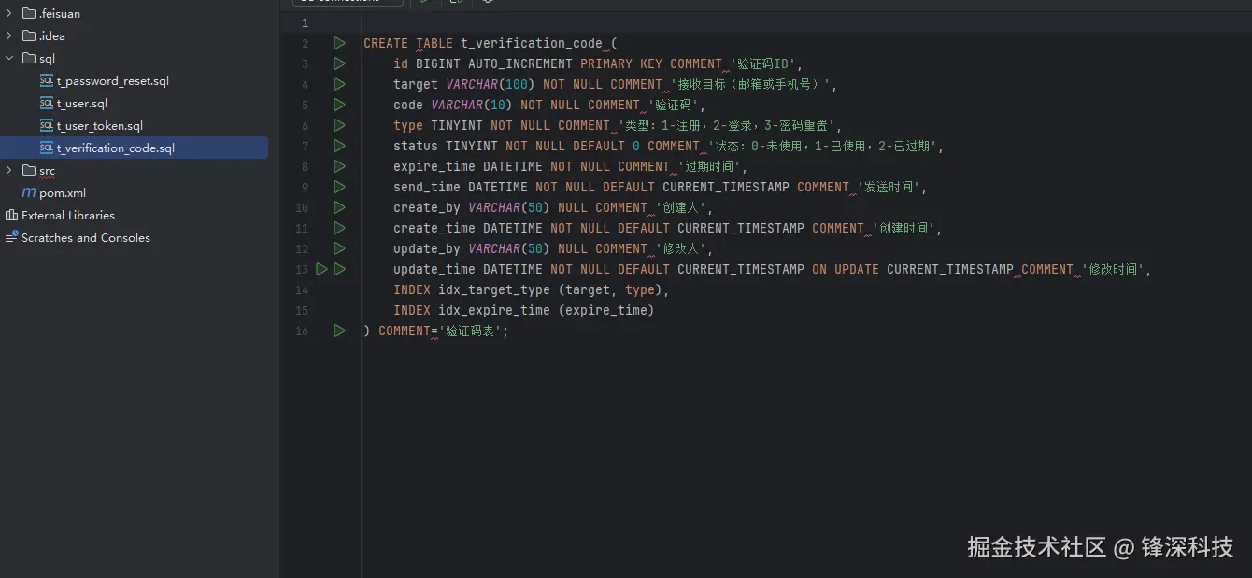Viewport: 1252px width, 578px height.
Task: Select the sql folder name
Action: point(47,58)
